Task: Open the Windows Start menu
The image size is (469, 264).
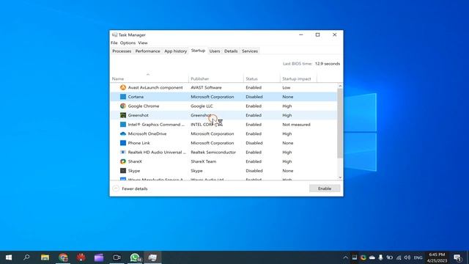Action: 9,257
